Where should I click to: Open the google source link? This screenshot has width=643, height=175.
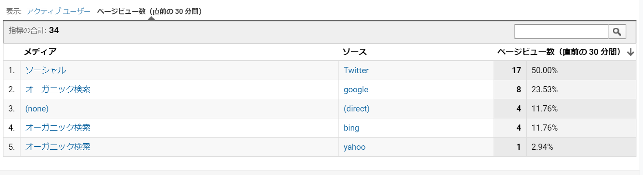point(356,90)
